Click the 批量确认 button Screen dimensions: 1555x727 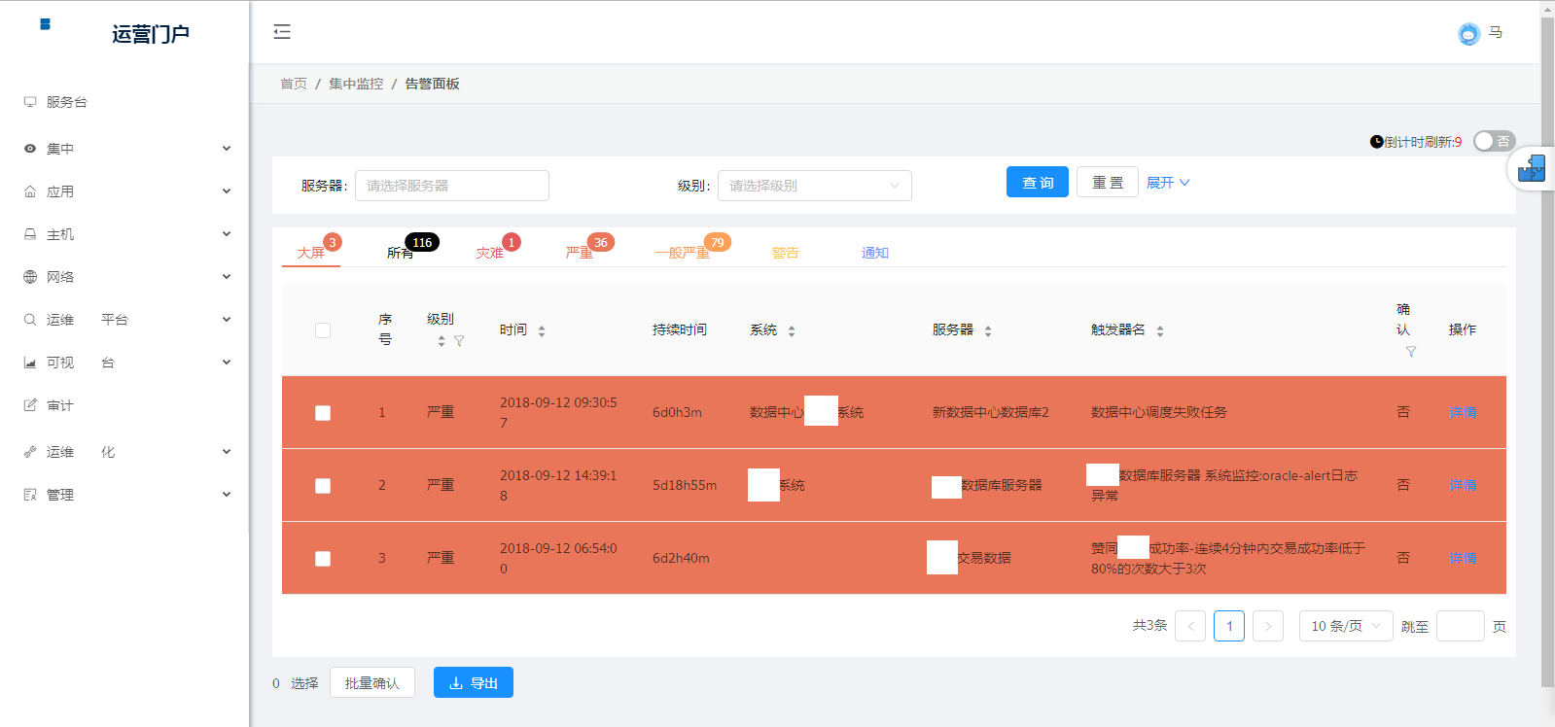click(372, 682)
